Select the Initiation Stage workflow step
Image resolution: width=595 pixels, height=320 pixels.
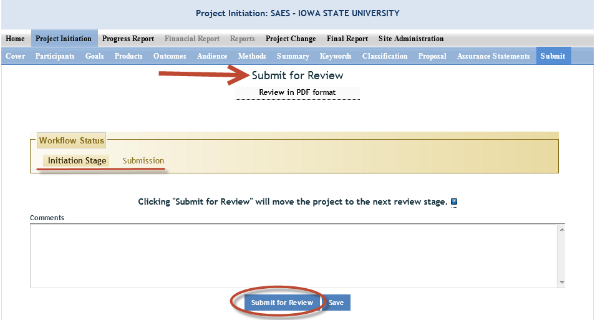point(77,161)
